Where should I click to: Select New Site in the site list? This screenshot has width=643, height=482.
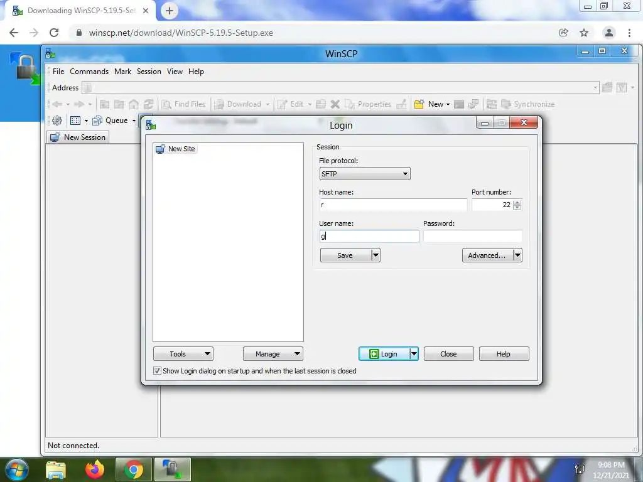[176, 149]
